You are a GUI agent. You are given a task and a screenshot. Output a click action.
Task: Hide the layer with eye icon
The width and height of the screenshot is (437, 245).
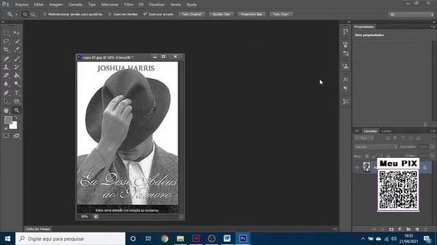(357, 167)
